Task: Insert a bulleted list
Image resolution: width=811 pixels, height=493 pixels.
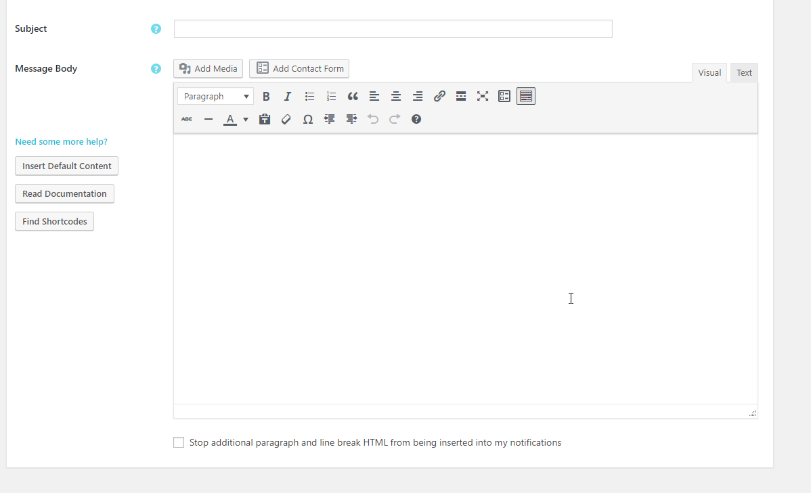Action: click(x=309, y=97)
